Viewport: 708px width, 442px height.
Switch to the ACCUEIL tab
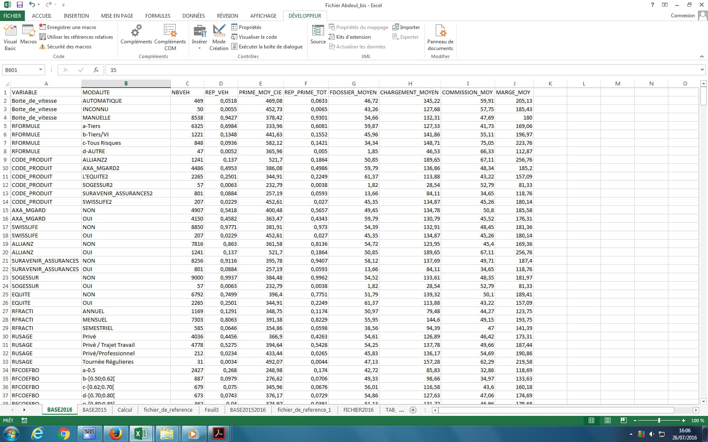pos(42,16)
